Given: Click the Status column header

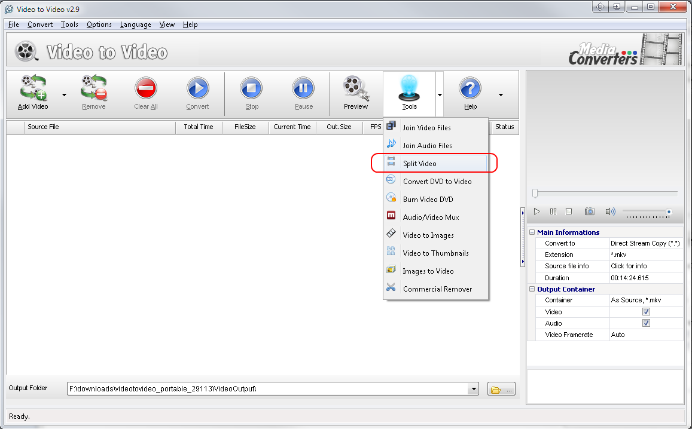Looking at the screenshot, I should 504,127.
